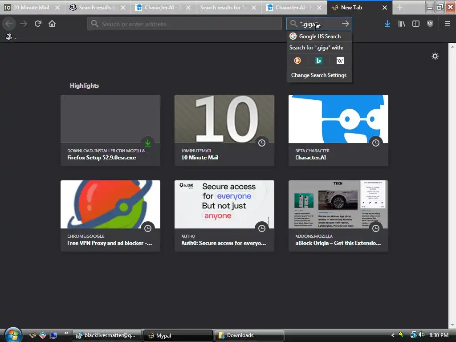The height and width of the screenshot is (342, 456).
Task: Search with the DuckDuckGo engine icon
Action: pyautogui.click(x=297, y=61)
